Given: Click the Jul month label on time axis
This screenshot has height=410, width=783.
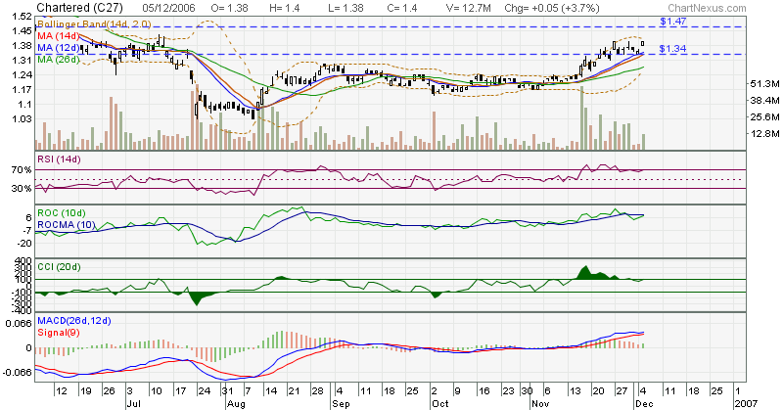Looking at the screenshot, I should [x=133, y=403].
